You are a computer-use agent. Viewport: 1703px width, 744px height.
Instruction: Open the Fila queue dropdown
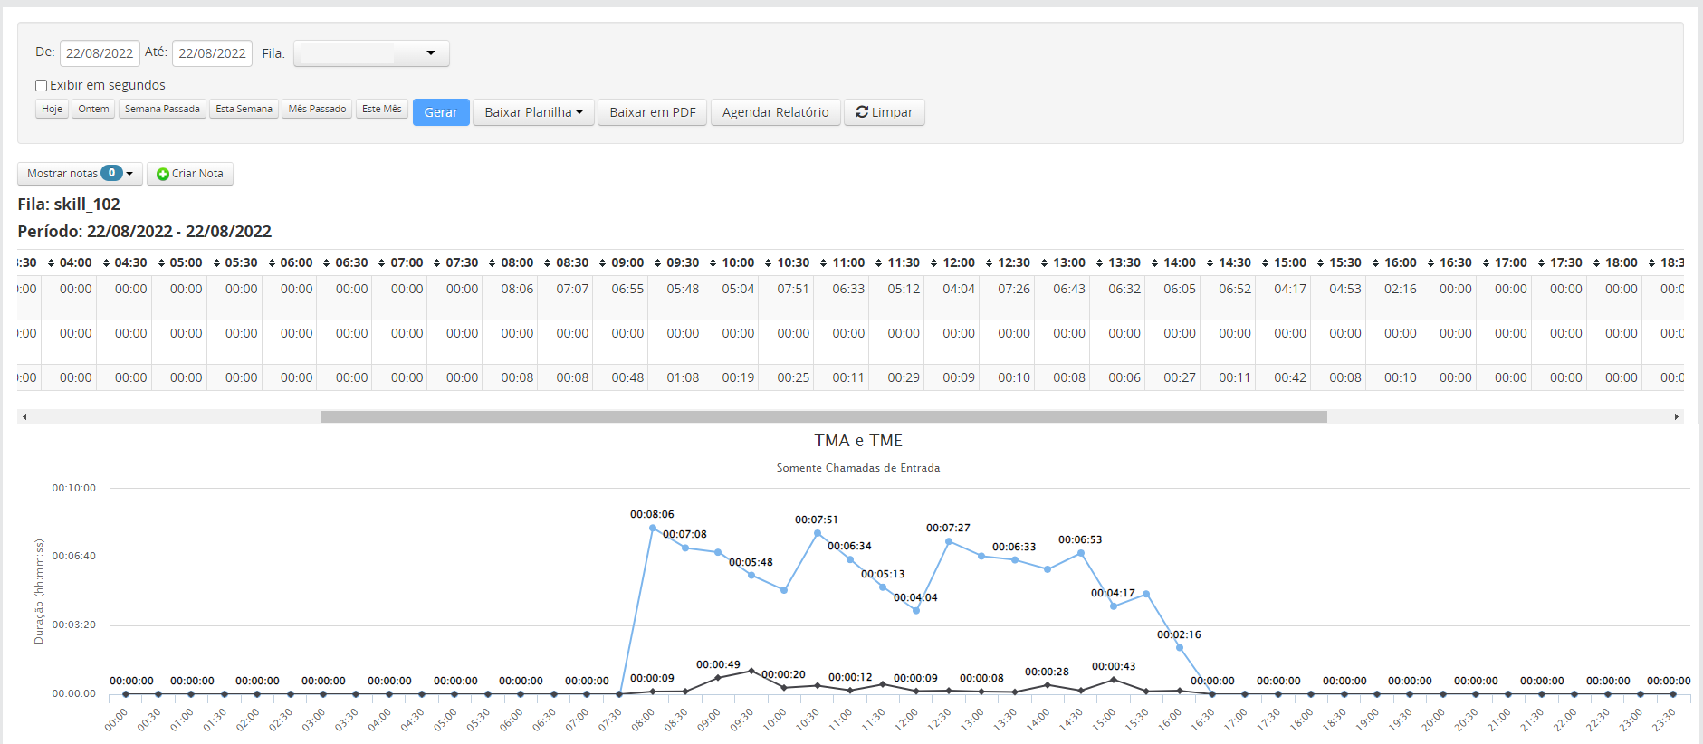pyautogui.click(x=371, y=53)
